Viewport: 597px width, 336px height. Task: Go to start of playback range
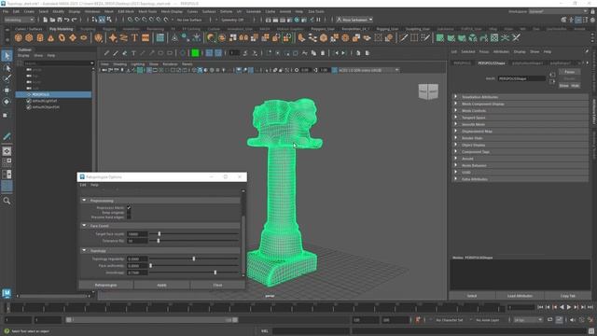[540, 307]
